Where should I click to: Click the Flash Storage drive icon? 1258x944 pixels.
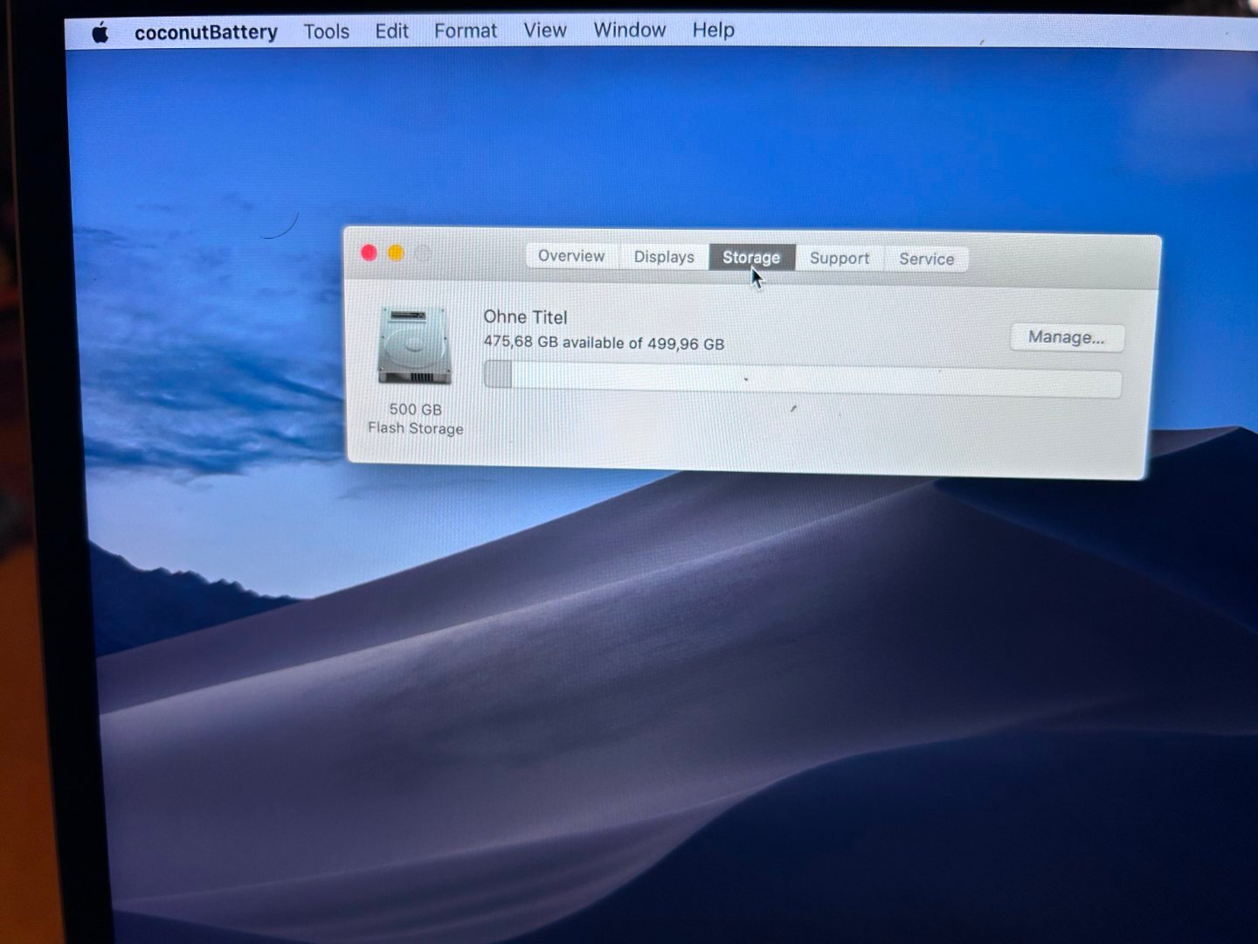click(415, 346)
